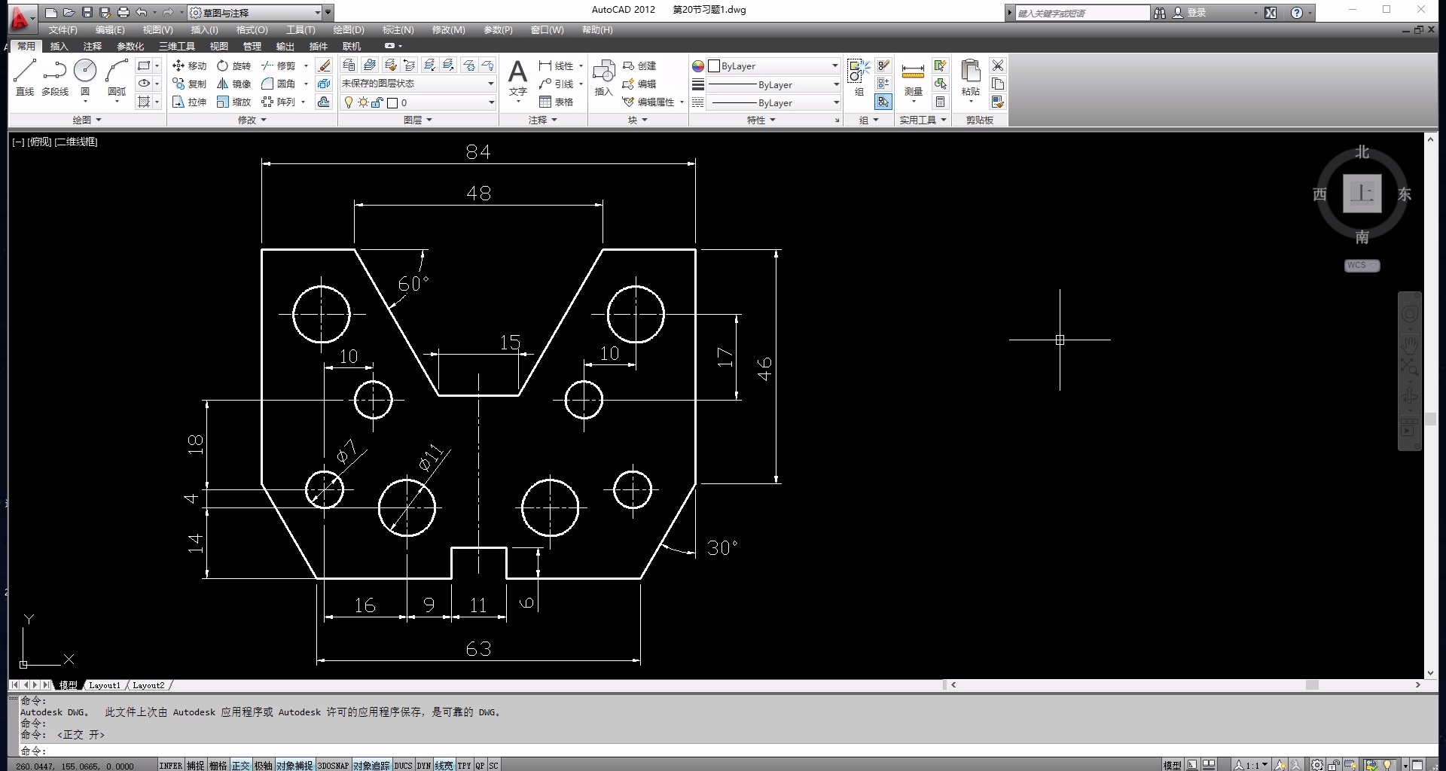The width and height of the screenshot is (1446, 771).
Task: Open the ByLayer object color dropdown
Action: [774, 66]
